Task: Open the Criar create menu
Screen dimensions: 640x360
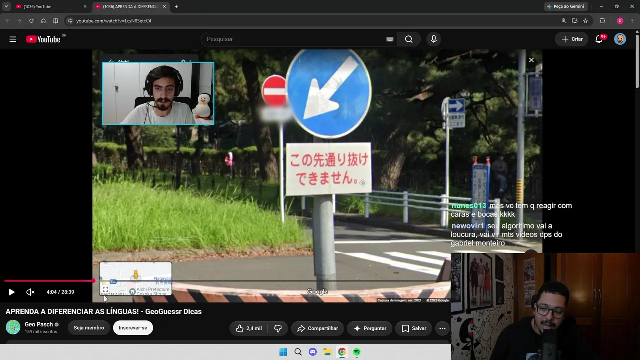Action: [x=572, y=39]
